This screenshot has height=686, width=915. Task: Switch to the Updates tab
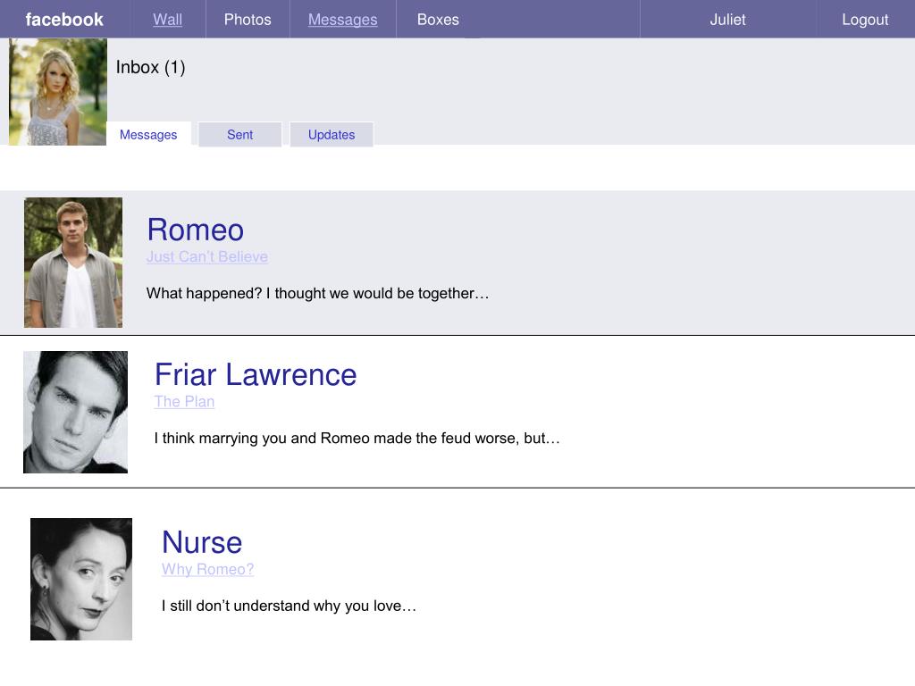(332, 135)
